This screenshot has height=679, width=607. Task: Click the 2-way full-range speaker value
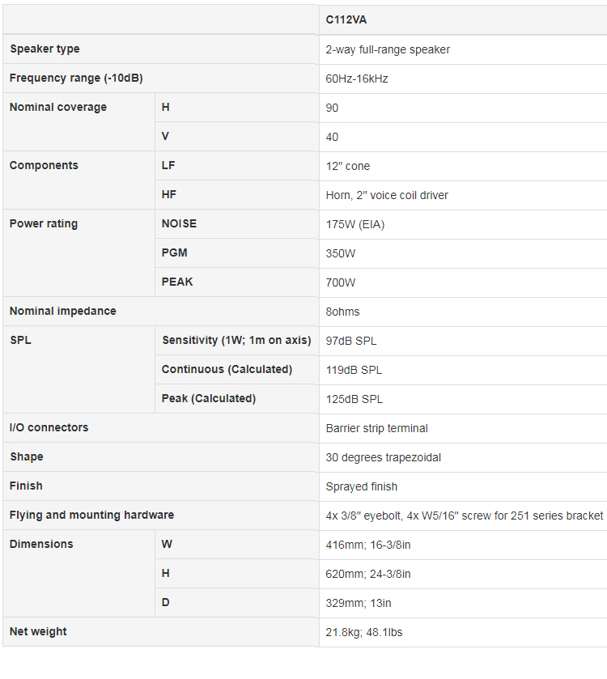(x=388, y=50)
